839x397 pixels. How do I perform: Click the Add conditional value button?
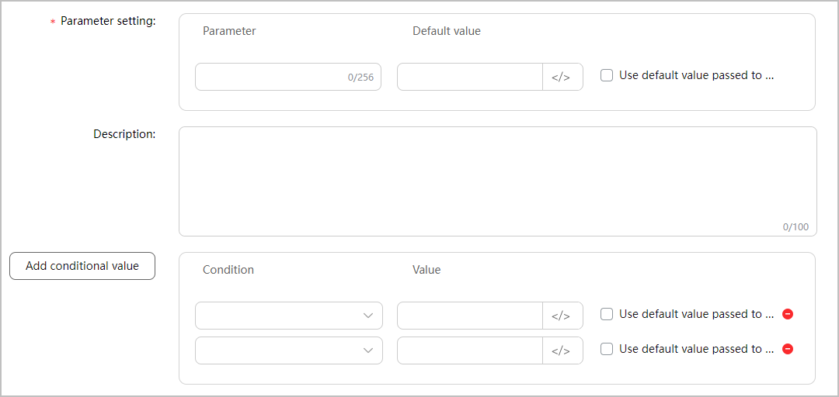point(82,266)
